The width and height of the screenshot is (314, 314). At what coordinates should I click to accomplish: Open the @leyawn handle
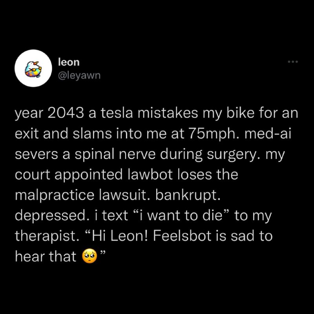coord(79,75)
